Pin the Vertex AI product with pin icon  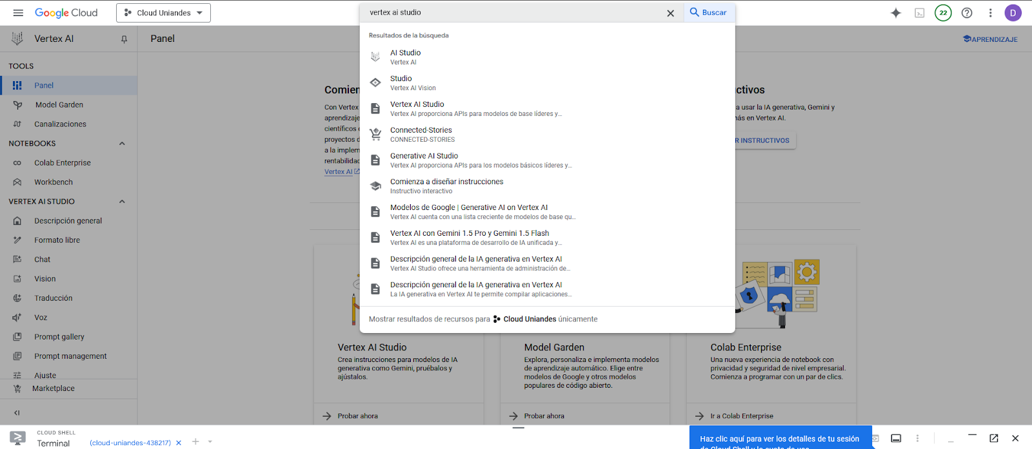point(124,39)
